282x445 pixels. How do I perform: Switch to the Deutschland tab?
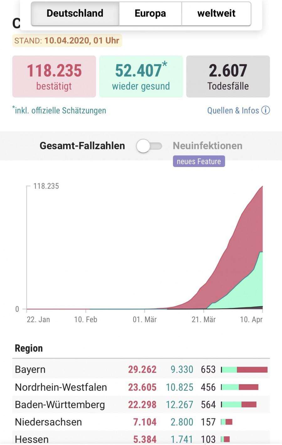[x=75, y=13]
